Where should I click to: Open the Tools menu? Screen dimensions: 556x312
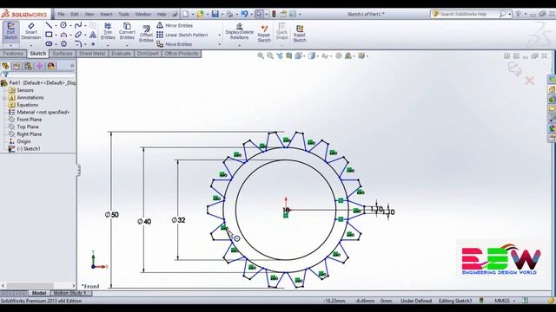[123, 14]
